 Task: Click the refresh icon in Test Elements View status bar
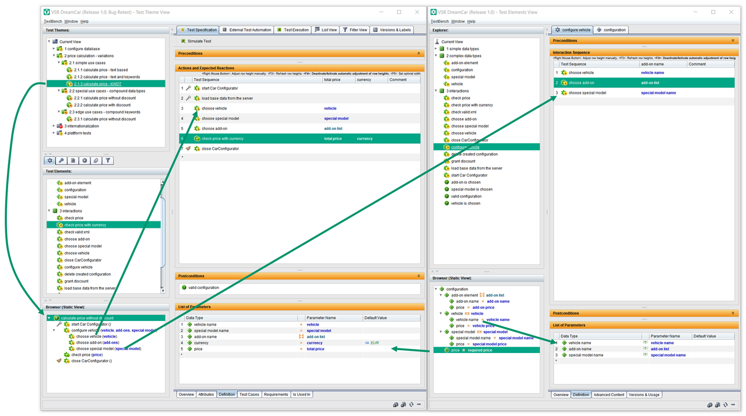click(x=724, y=404)
